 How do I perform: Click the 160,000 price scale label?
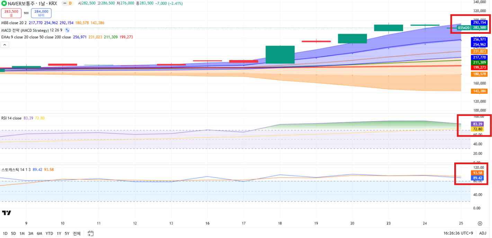(480, 83)
